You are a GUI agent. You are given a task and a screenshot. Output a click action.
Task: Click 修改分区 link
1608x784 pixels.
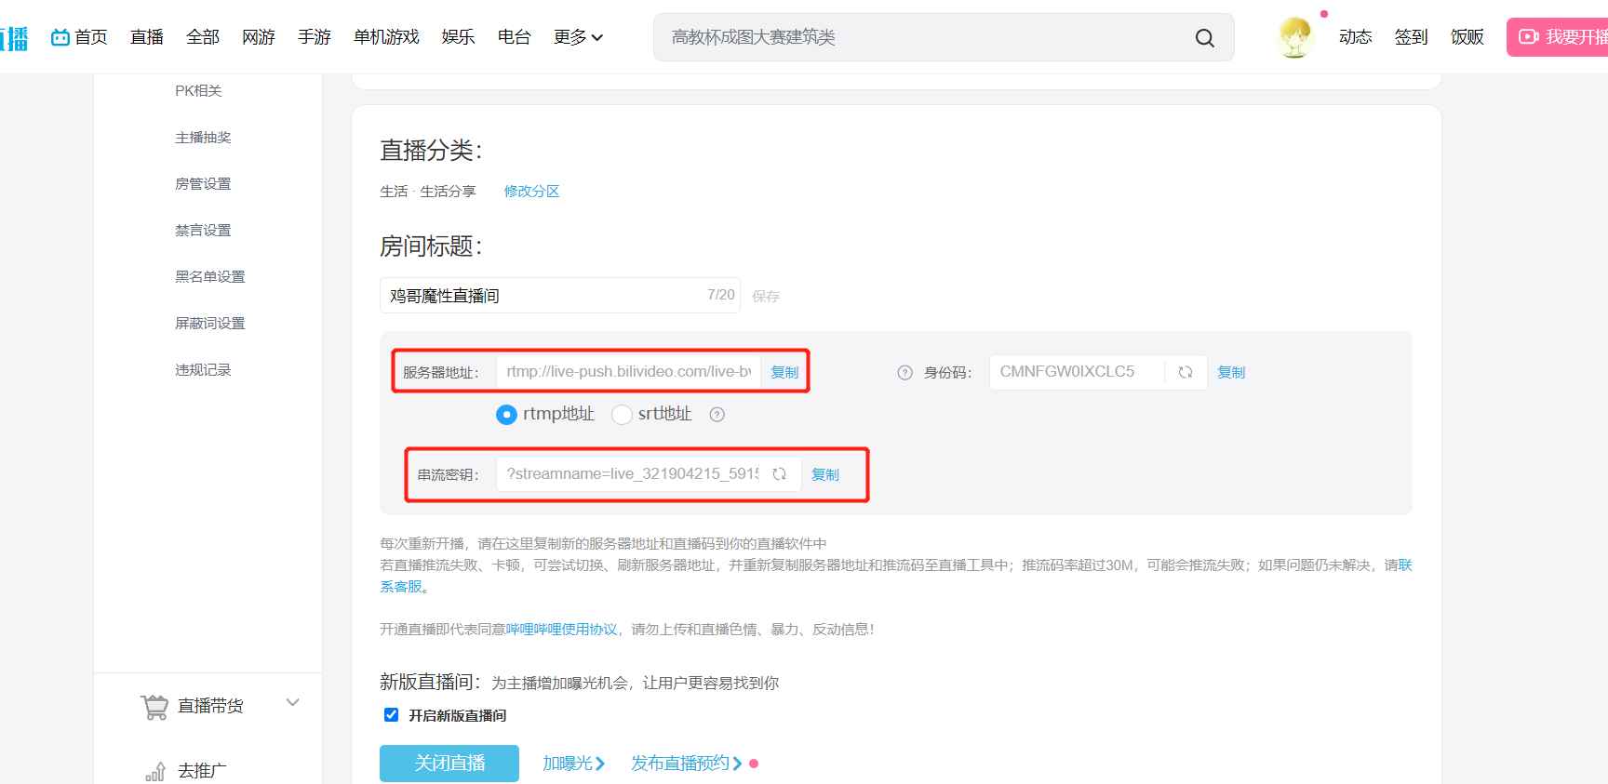pos(531,191)
